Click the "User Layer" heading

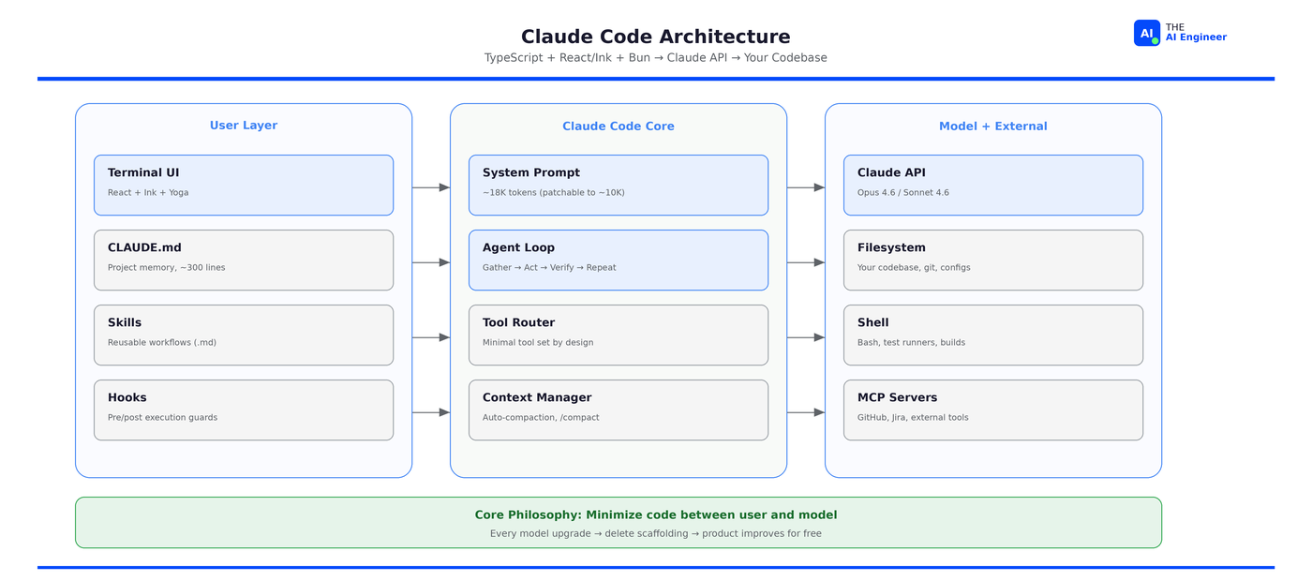(x=244, y=126)
